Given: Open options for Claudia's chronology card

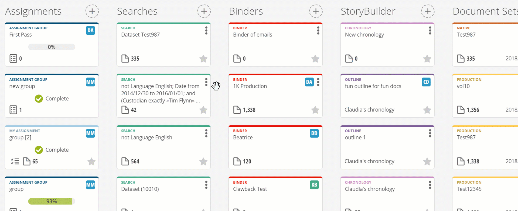Looking at the screenshot, I should pyautogui.click(x=430, y=185).
